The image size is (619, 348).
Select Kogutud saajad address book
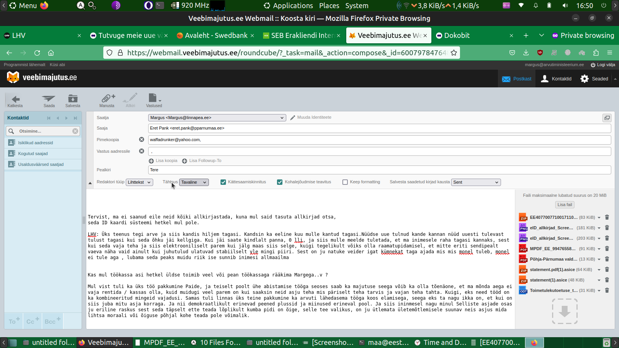click(x=43, y=154)
